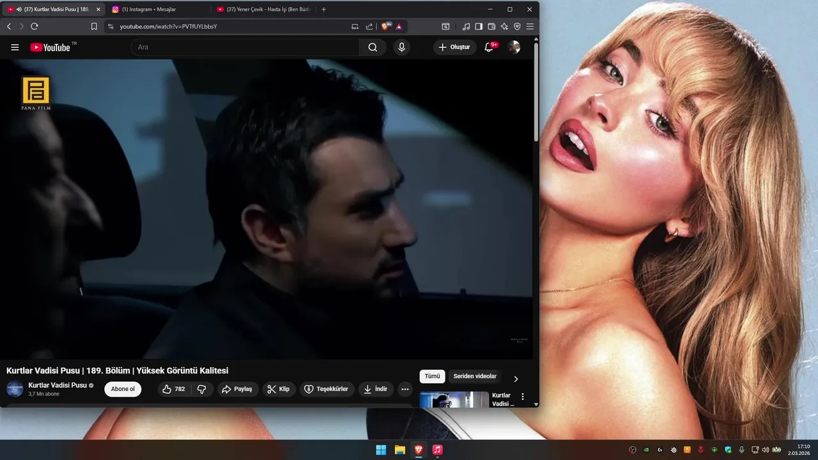Screen dimensions: 818x460
Task: Open browser media controls music-note icon
Action: tap(466, 26)
